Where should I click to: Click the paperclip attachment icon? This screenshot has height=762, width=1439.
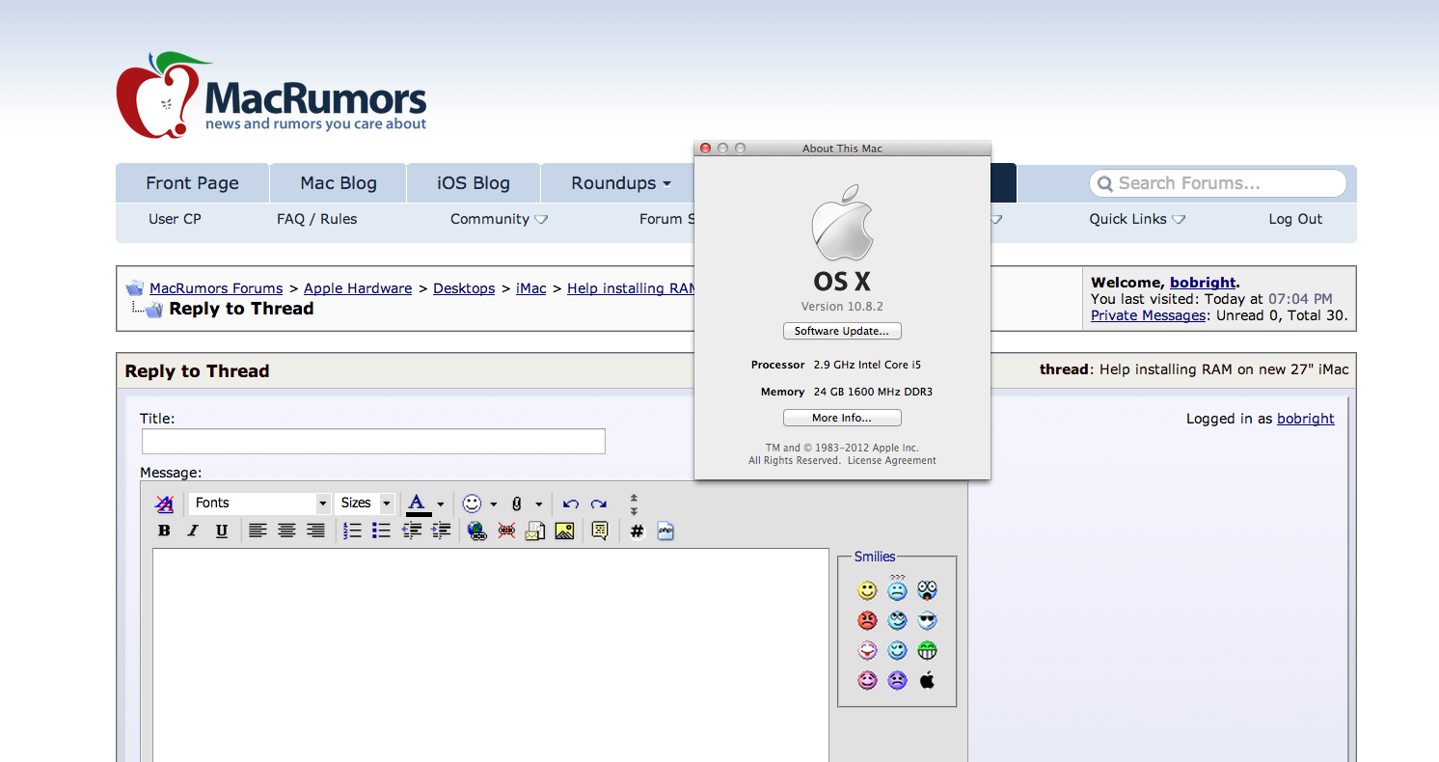pos(517,503)
